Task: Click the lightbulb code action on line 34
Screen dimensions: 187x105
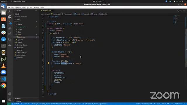Action: (x=49, y=63)
